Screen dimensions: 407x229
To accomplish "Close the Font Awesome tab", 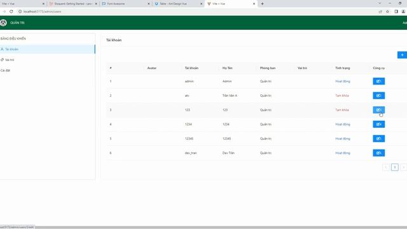I will click(x=149, y=4).
